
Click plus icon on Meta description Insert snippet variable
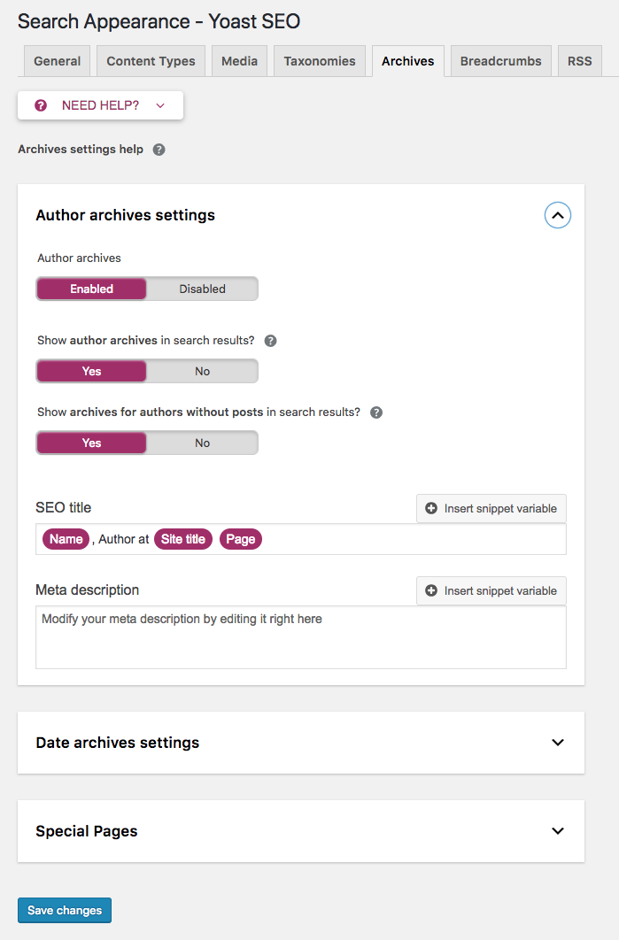click(x=431, y=590)
